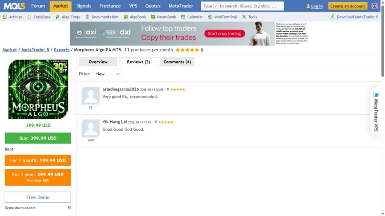Open the CodeBase brackets icon
This screenshot has height=216, width=385.
coord(29,17)
